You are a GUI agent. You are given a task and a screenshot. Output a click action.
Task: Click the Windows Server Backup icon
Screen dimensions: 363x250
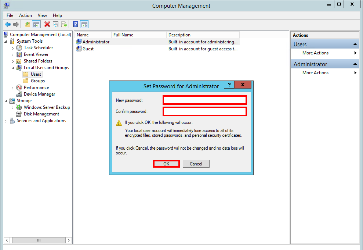[x=19, y=107]
